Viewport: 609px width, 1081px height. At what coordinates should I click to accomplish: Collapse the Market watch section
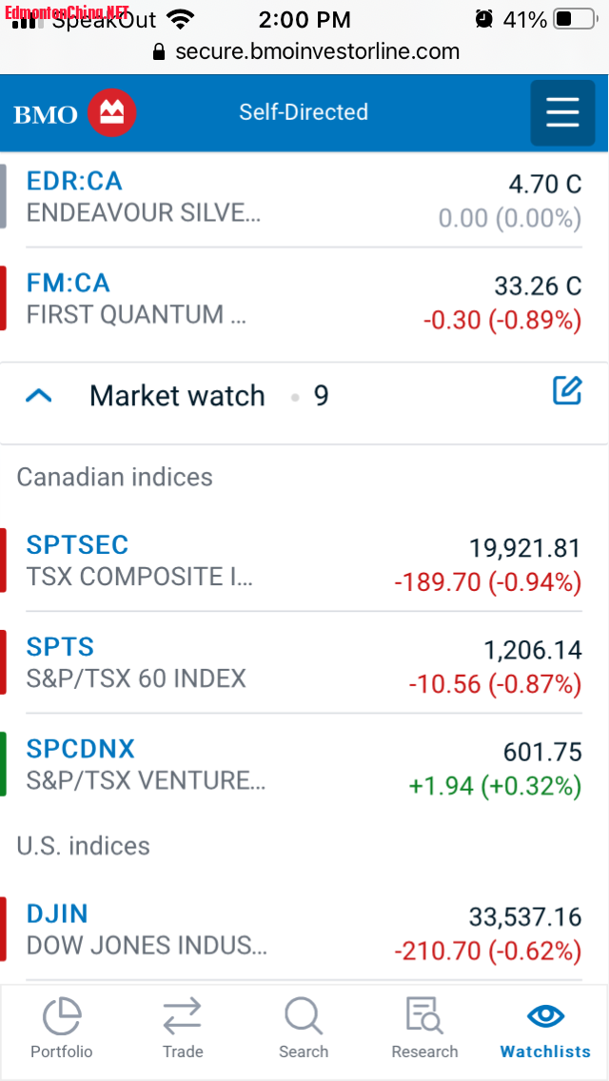pyautogui.click(x=38, y=395)
